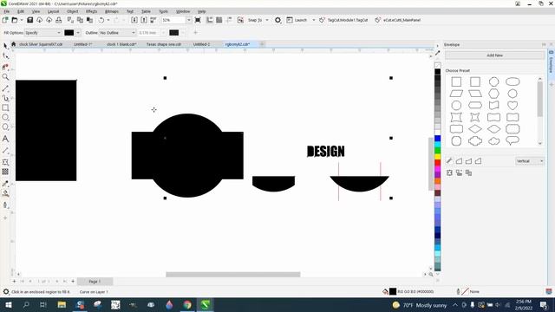Image resolution: width=555 pixels, height=312 pixels.
Task: Open Chrome from the Windows taskbar
Action: point(187,304)
